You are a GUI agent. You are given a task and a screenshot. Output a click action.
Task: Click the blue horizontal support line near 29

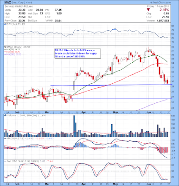(x=111, y=85)
